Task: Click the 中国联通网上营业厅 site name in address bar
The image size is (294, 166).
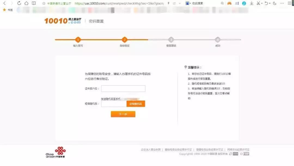Action: click(x=59, y=4)
